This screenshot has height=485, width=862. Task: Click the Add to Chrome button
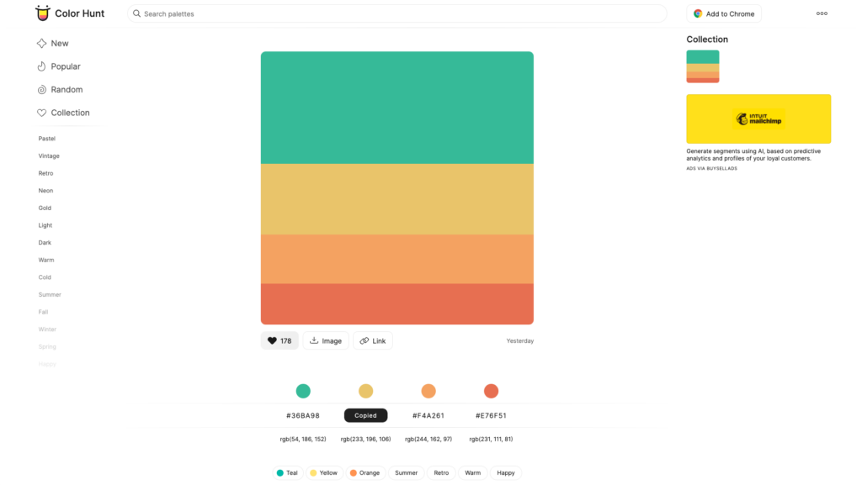pos(723,13)
